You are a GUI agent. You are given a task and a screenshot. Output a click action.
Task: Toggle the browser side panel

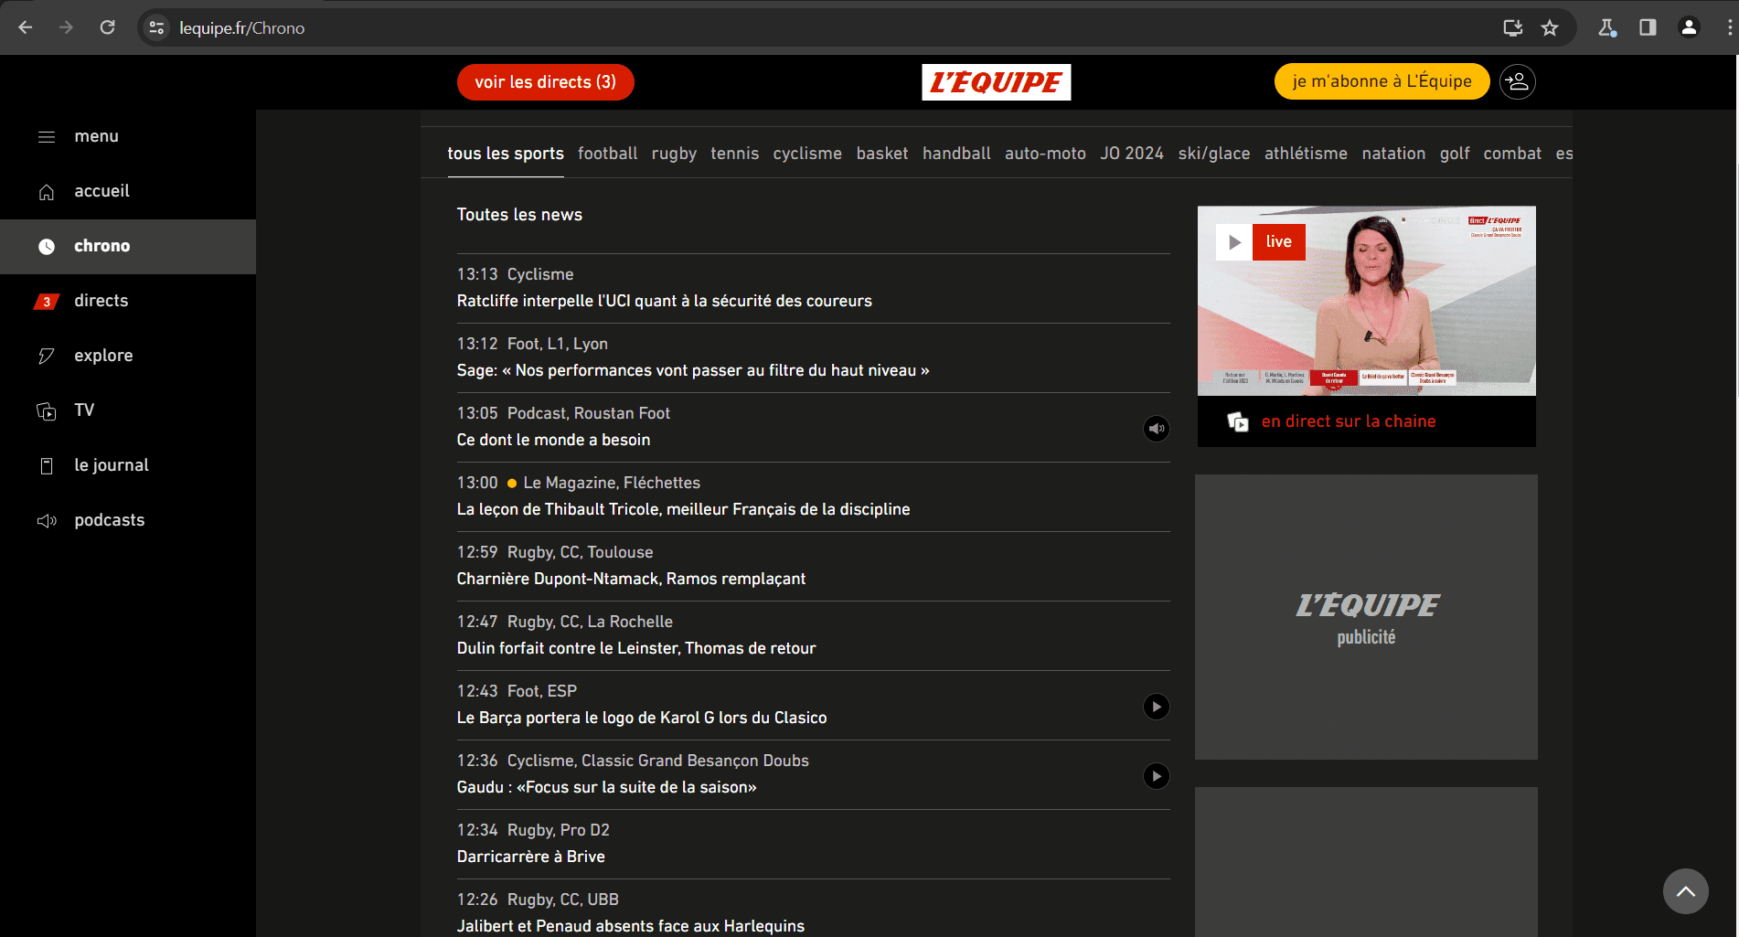1648,27
